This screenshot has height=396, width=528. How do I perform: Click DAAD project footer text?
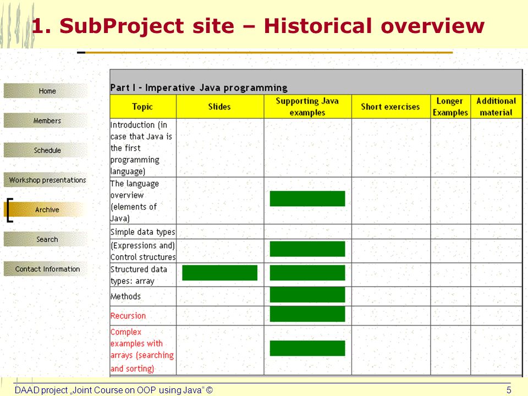[x=113, y=390]
